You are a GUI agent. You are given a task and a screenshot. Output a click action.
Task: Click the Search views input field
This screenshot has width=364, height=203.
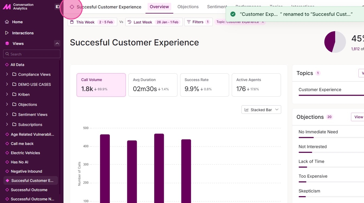(x=32, y=54)
